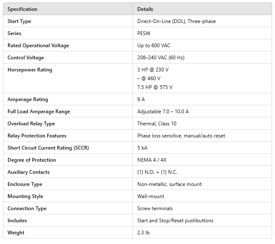Click the '3 HP @ 230 V' text
The image size is (275, 244).
(153, 70)
